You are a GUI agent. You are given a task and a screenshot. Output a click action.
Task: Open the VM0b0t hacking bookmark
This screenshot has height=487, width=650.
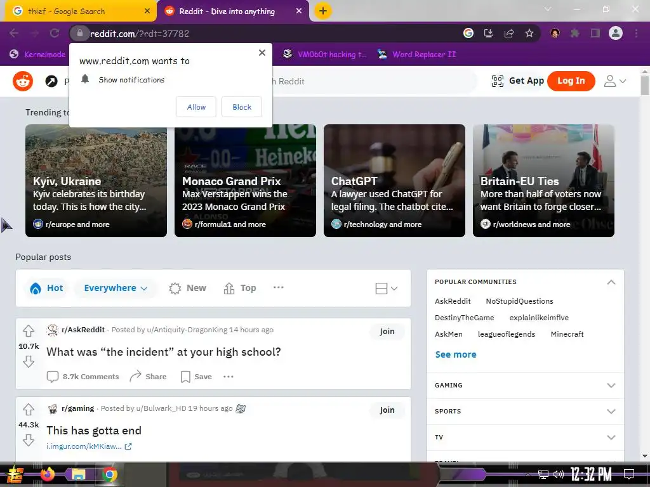[x=324, y=55]
